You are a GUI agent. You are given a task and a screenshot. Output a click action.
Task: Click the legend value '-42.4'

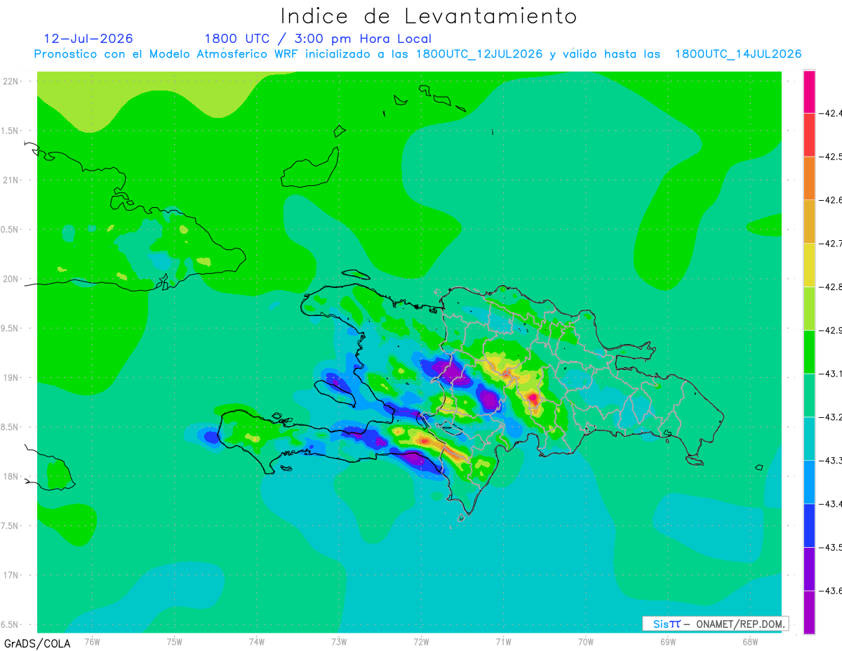(x=831, y=113)
